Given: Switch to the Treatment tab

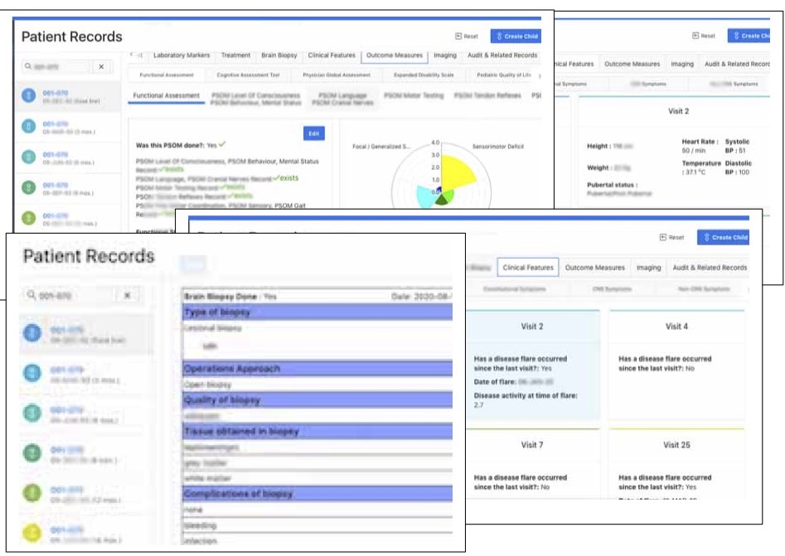Looking at the screenshot, I should click(235, 56).
